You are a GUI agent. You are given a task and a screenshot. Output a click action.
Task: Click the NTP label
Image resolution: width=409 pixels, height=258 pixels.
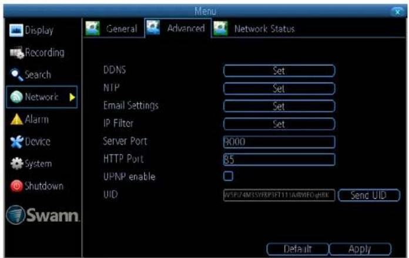pyautogui.click(x=112, y=88)
